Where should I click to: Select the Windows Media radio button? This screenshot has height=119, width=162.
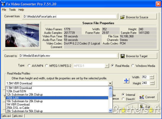pyautogui.click(x=133, y=66)
